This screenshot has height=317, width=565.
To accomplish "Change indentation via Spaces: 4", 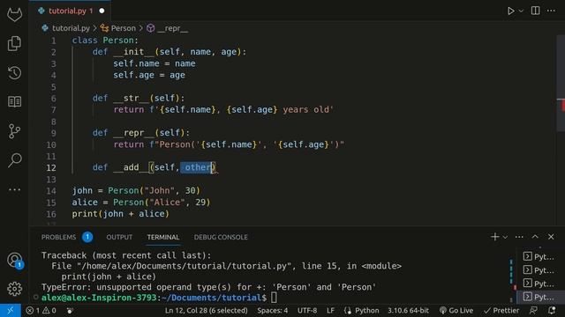I will [273, 310].
